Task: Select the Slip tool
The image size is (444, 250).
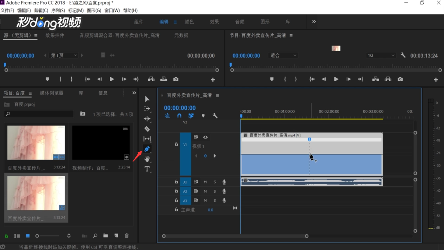Action: coord(147,139)
